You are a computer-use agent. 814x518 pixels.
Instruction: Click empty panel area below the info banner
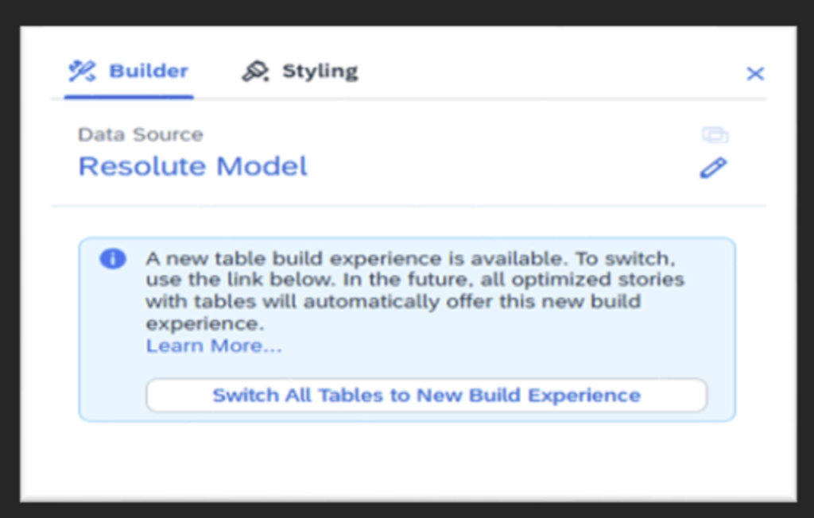pos(407,461)
